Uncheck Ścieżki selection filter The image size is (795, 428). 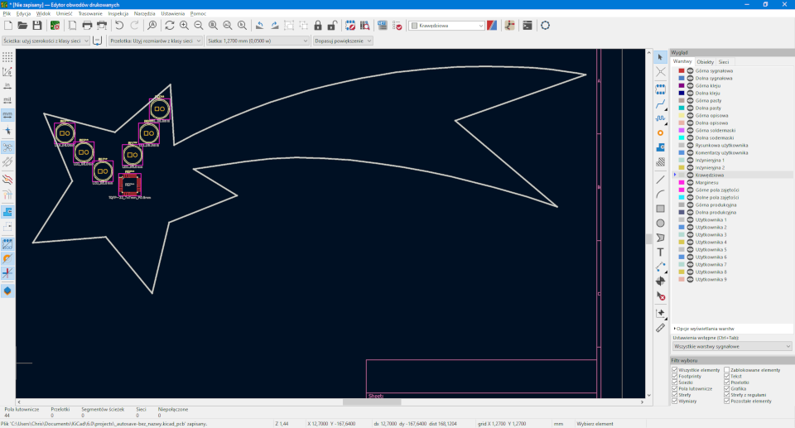pos(675,382)
